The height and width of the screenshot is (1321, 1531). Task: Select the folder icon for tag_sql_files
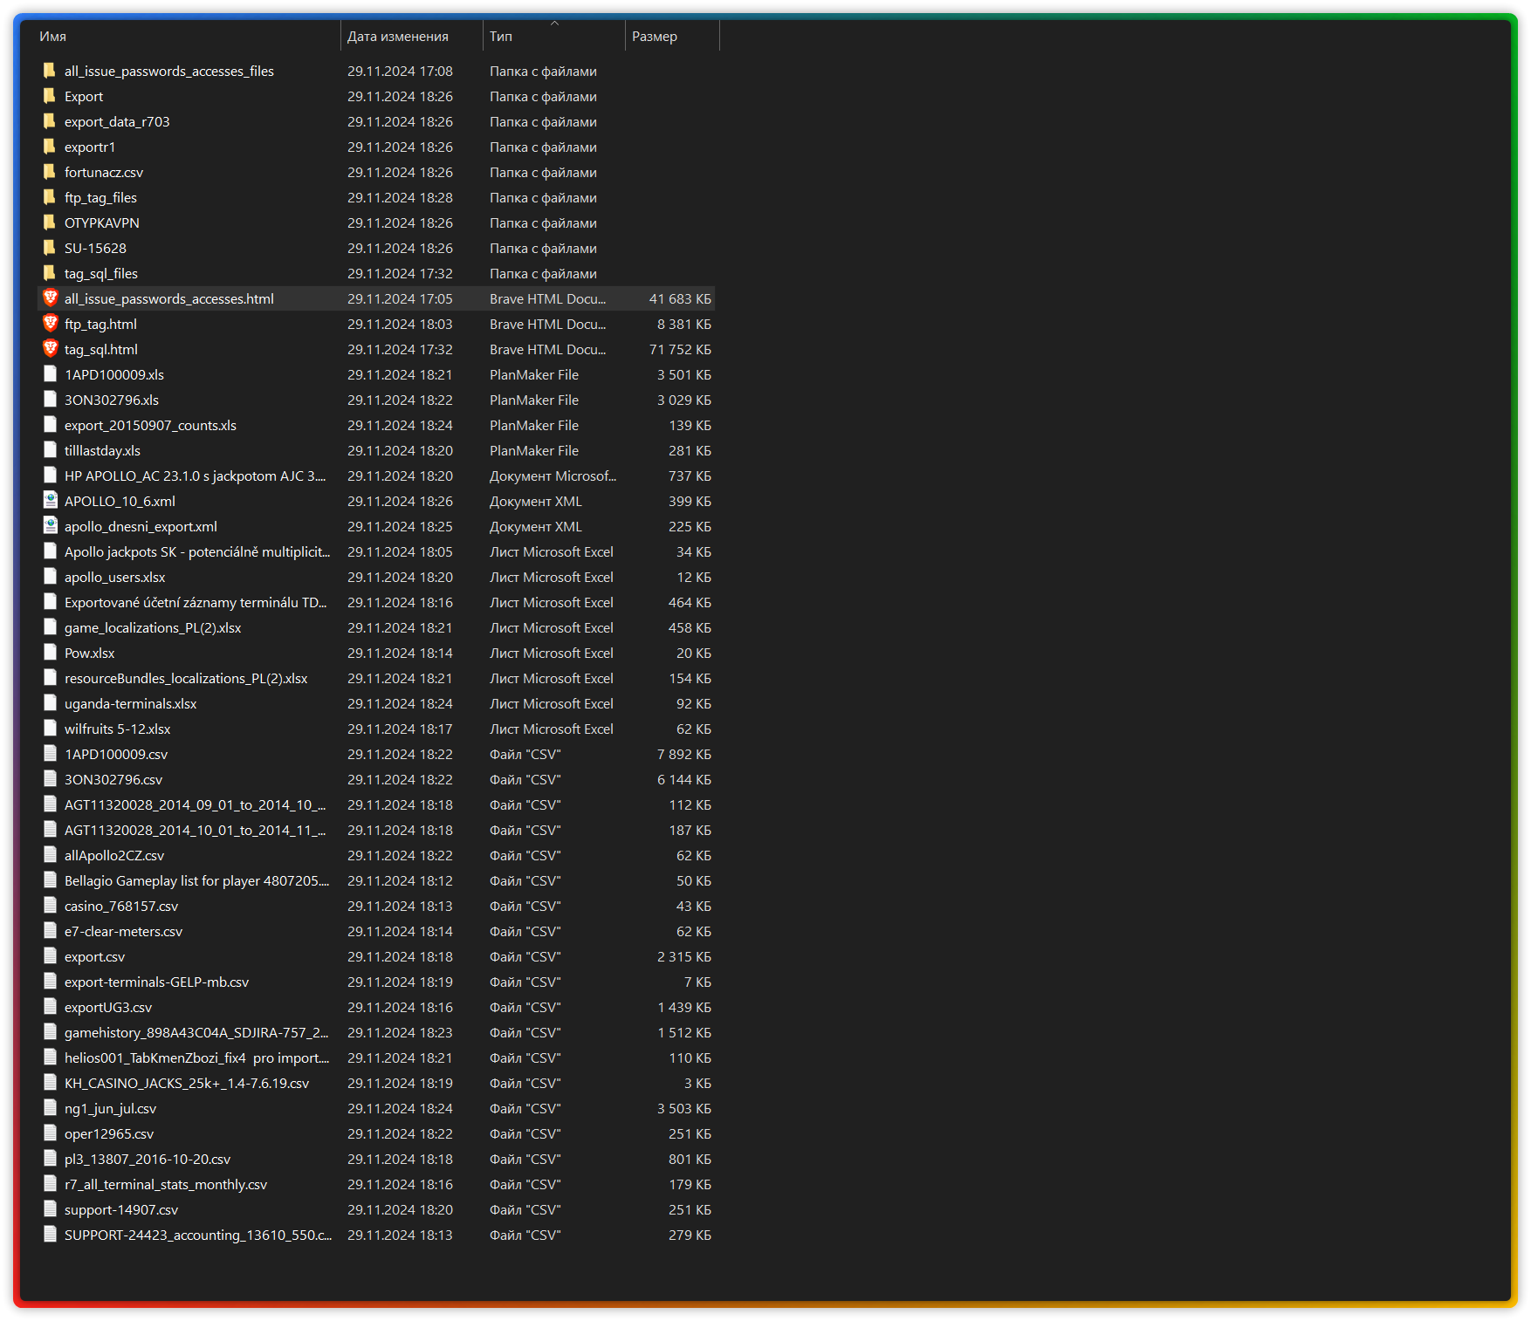(51, 273)
